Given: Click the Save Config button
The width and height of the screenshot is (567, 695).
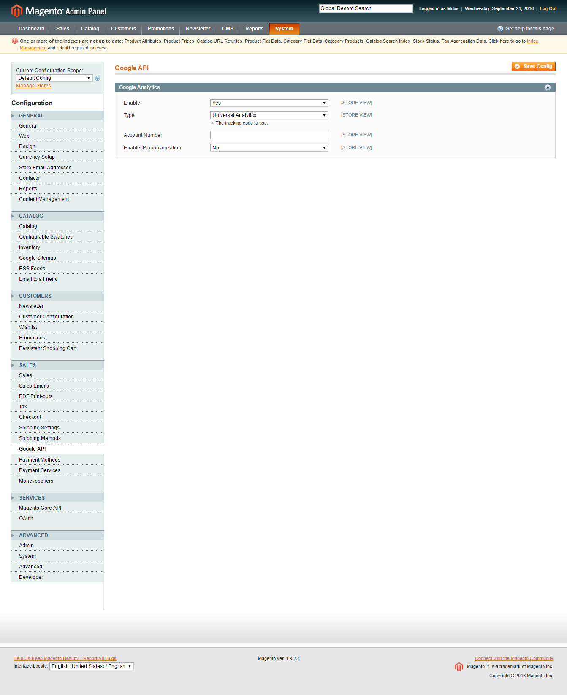Looking at the screenshot, I should 533,66.
